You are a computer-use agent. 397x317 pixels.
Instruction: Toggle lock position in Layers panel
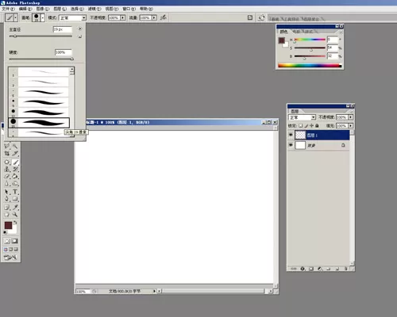(311, 126)
